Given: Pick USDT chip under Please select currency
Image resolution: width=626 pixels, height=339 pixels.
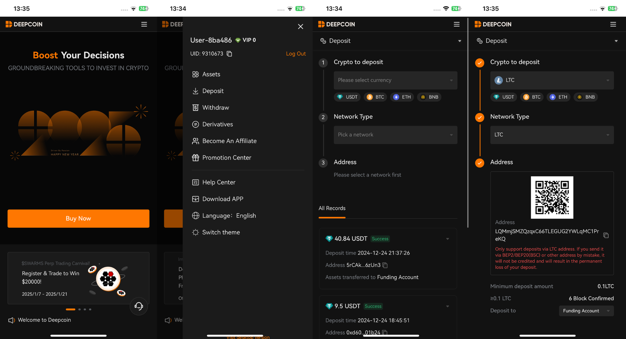Looking at the screenshot, I should (348, 97).
